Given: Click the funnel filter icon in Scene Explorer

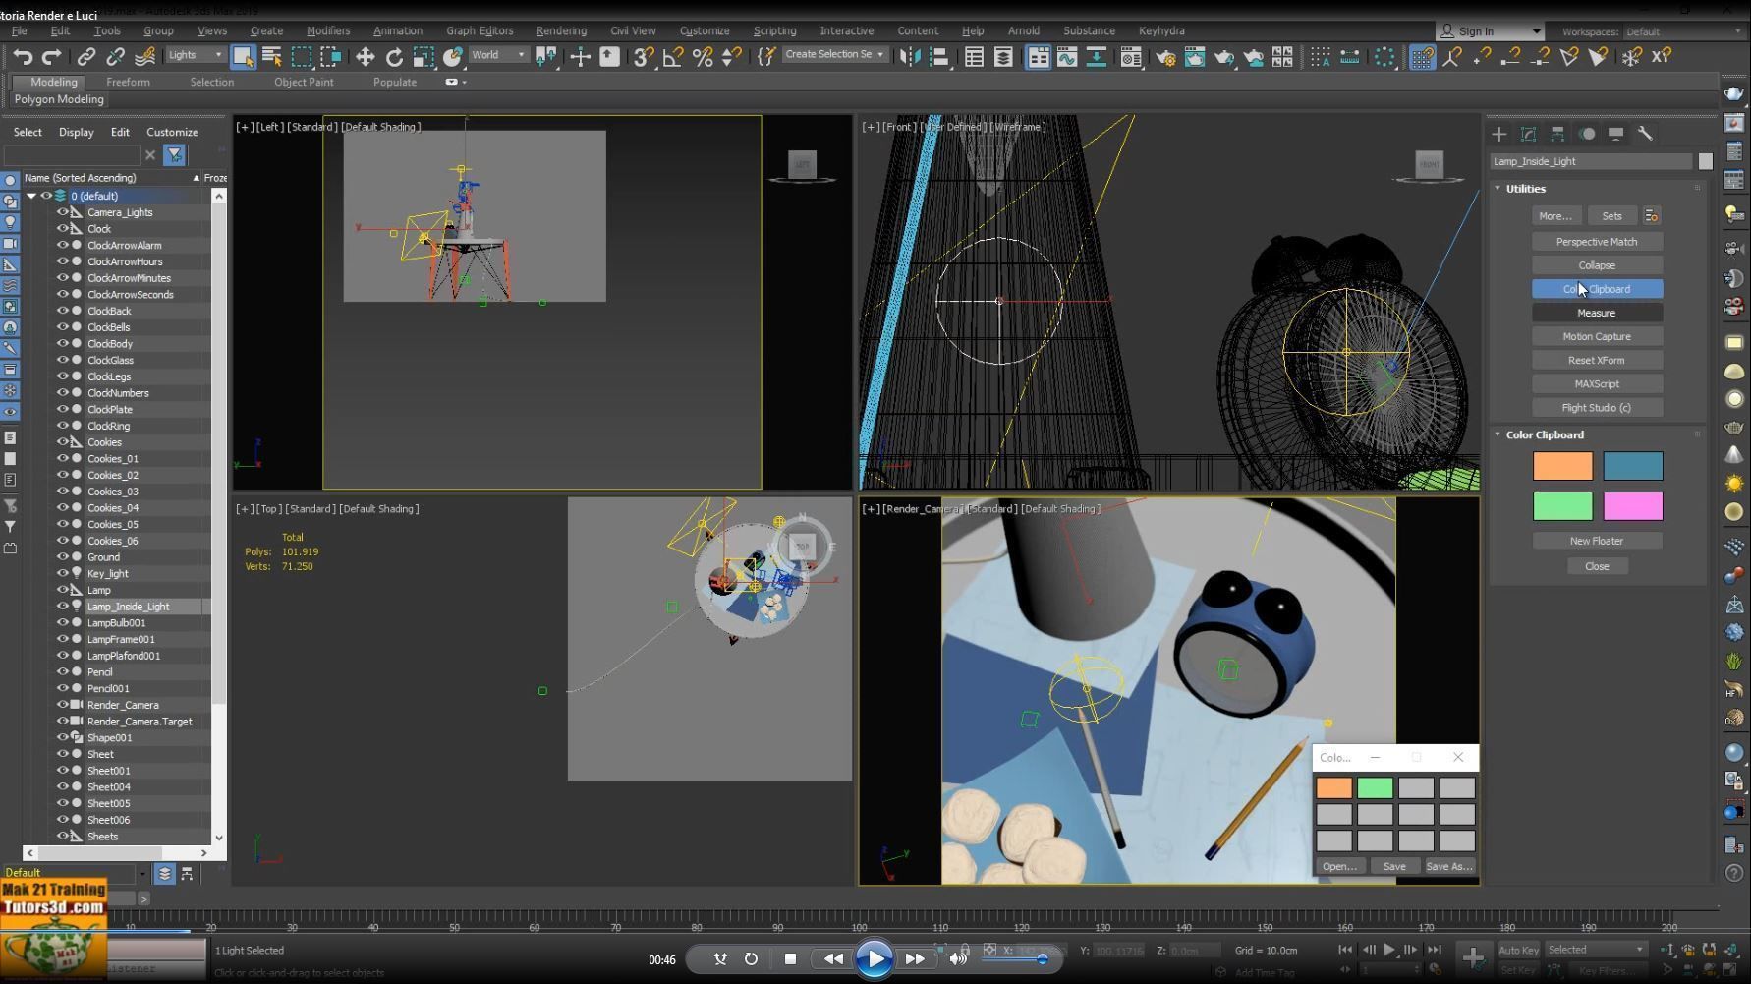Looking at the screenshot, I should pyautogui.click(x=174, y=155).
